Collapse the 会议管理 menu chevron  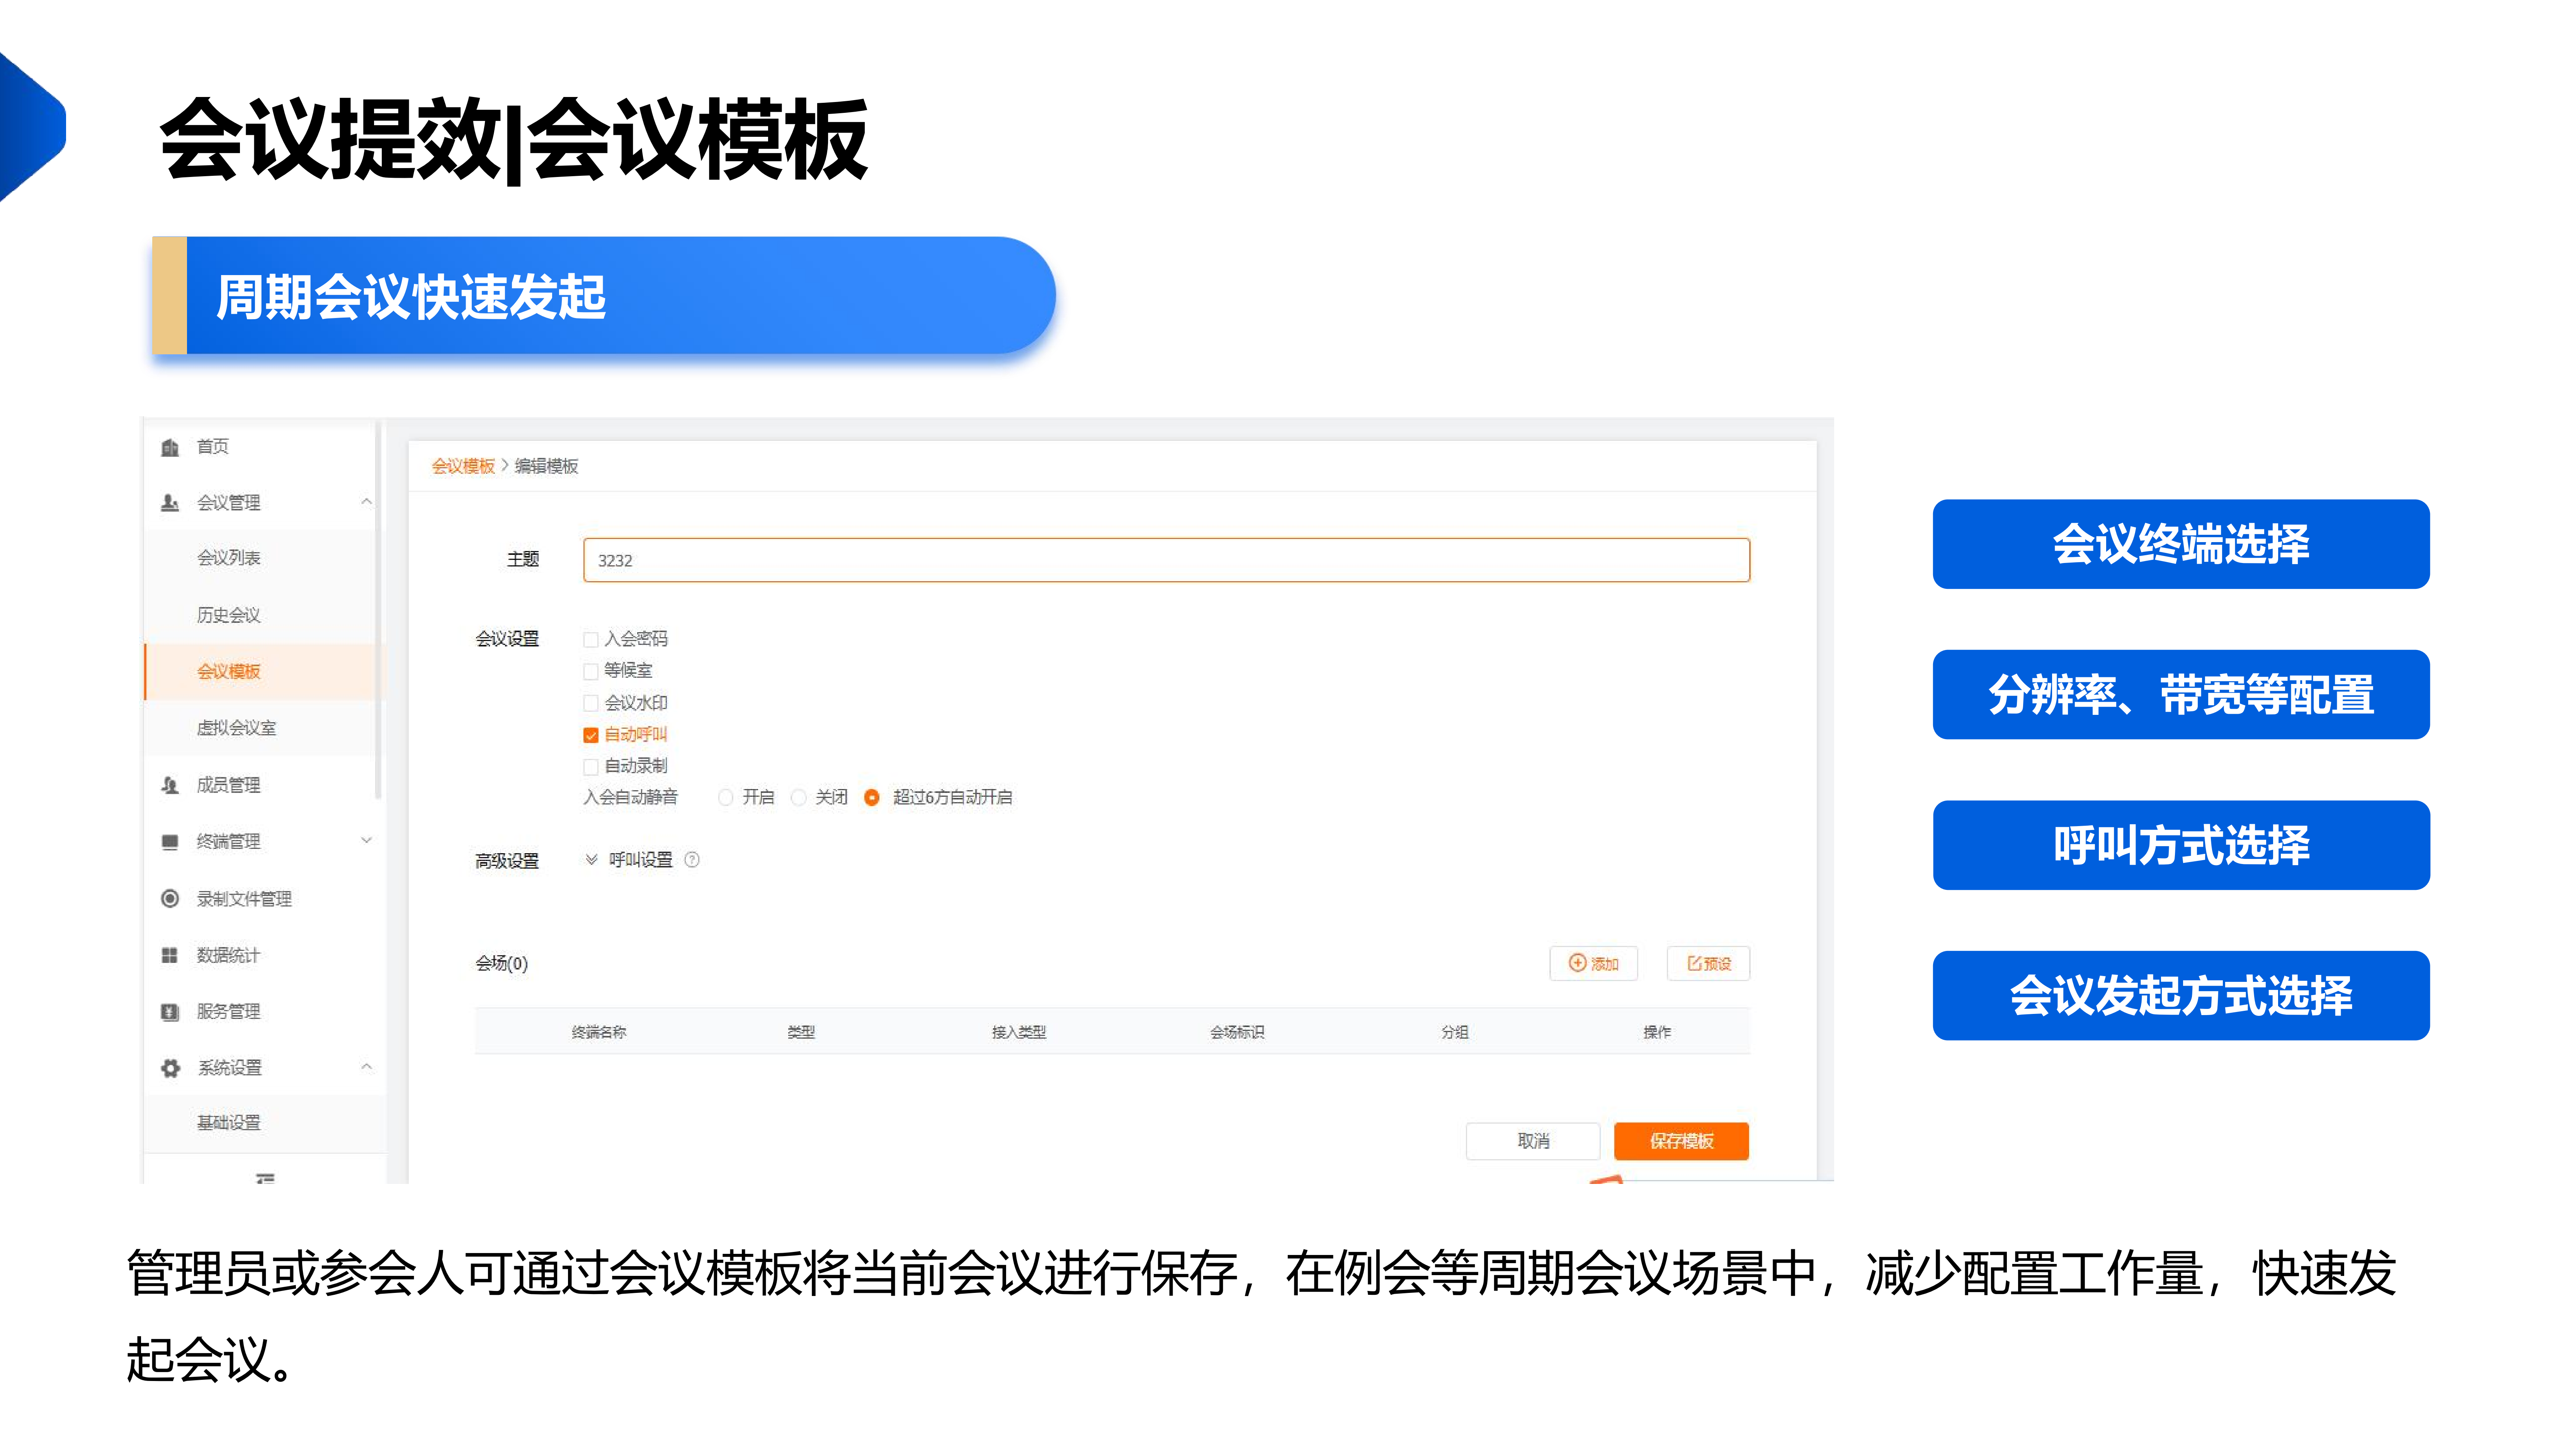[367, 502]
